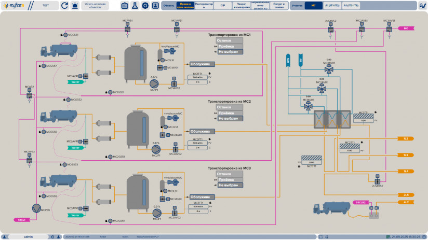Open the settings gear icon
Image resolution: width=428 pixels, height=240 pixels.
[x=145, y=6]
